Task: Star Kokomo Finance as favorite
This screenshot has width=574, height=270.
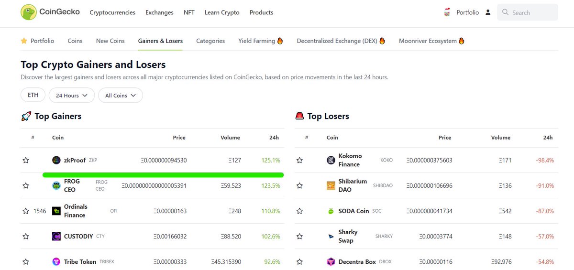Action: point(299,160)
